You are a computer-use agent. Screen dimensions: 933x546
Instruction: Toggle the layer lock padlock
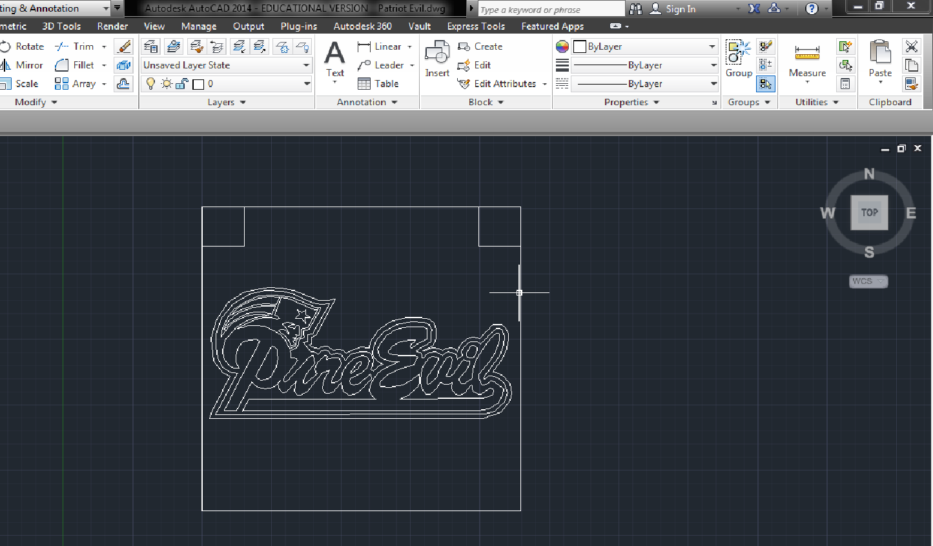(x=182, y=84)
